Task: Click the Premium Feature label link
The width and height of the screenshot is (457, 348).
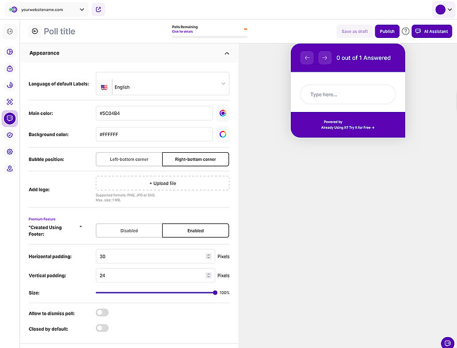Action: point(42,219)
